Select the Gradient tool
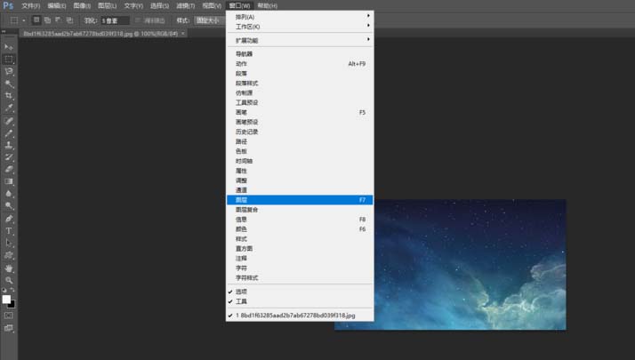The height and width of the screenshot is (360, 635). [x=9, y=181]
